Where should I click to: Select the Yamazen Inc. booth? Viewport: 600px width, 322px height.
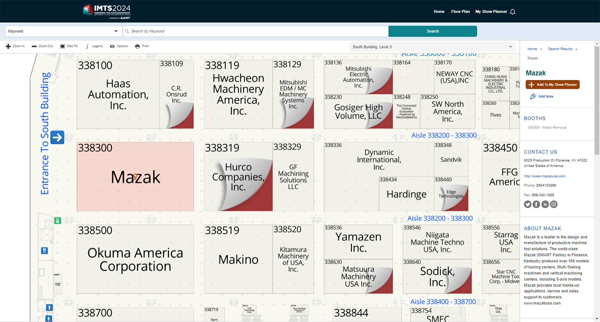pos(358,242)
